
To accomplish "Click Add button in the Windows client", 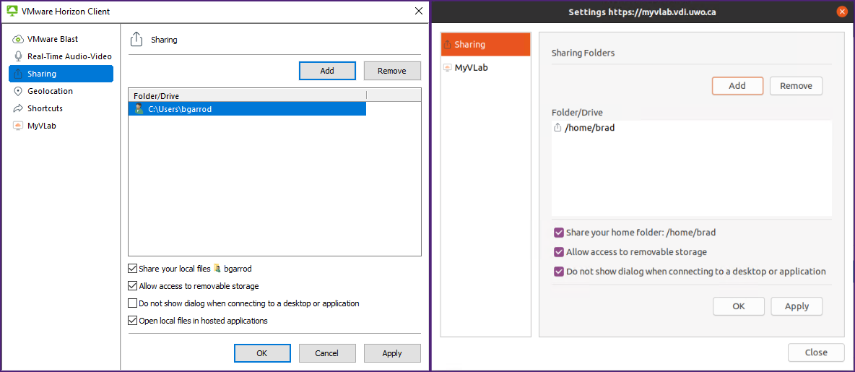I will pyautogui.click(x=327, y=71).
